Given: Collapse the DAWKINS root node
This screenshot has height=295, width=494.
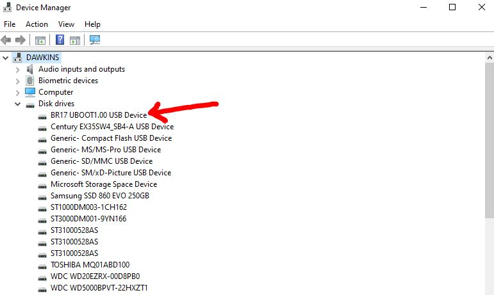Looking at the screenshot, I should coord(5,58).
